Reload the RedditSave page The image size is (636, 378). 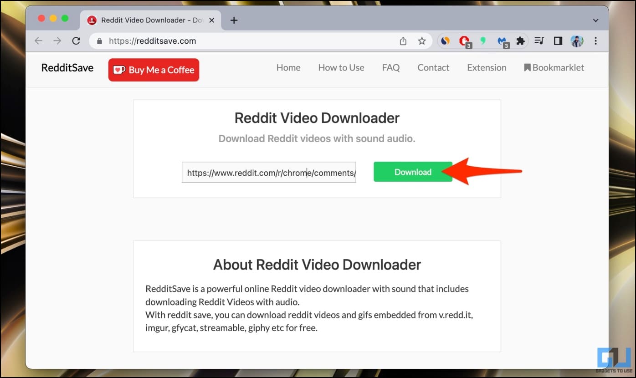[x=77, y=41]
